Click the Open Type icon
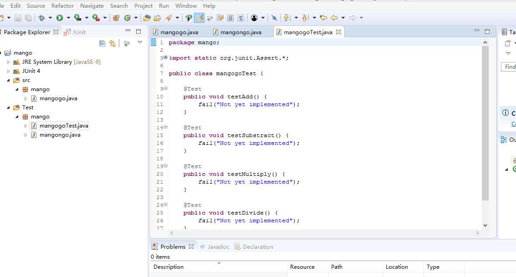Image resolution: width=516 pixels, height=277 pixels. pyautogui.click(x=147, y=18)
